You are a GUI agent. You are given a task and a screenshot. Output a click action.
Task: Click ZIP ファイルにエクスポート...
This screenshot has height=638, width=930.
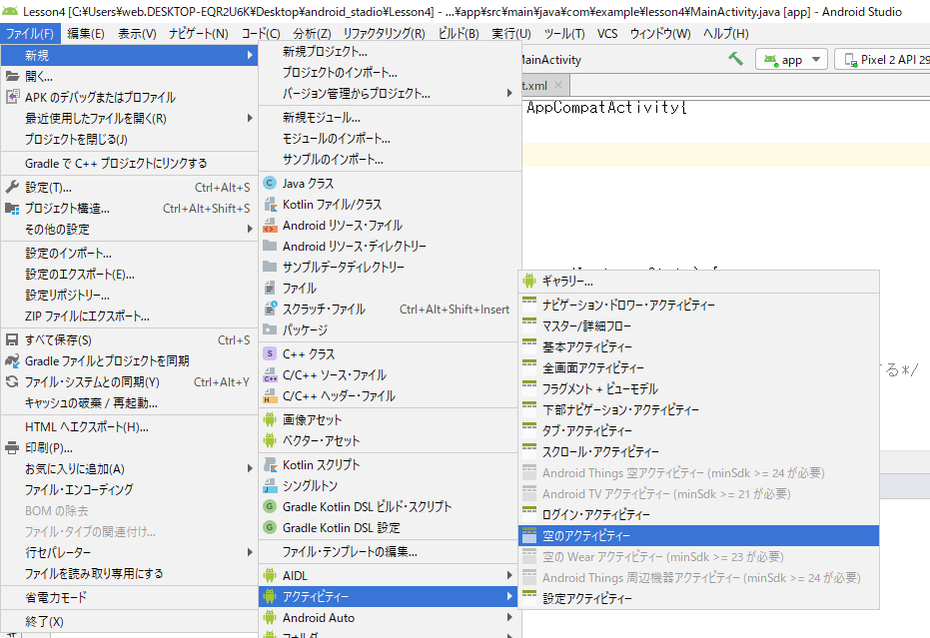pos(129,317)
